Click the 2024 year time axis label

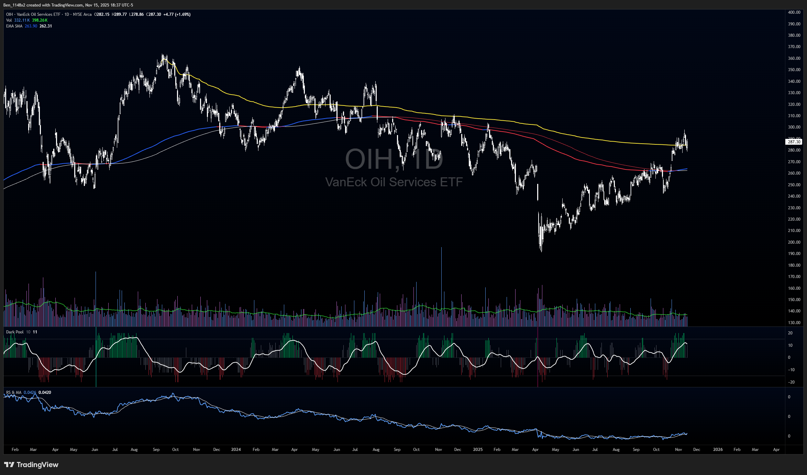(236, 450)
